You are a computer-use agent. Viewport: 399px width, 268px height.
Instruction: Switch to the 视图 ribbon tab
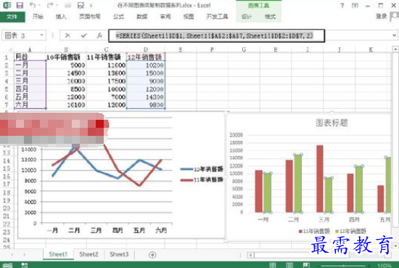(x=189, y=17)
